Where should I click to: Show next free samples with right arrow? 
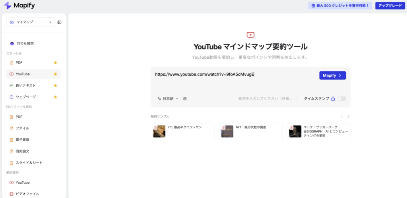click(x=349, y=117)
